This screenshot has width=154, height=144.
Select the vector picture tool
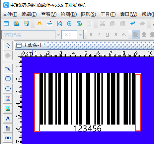(x=8, y=108)
